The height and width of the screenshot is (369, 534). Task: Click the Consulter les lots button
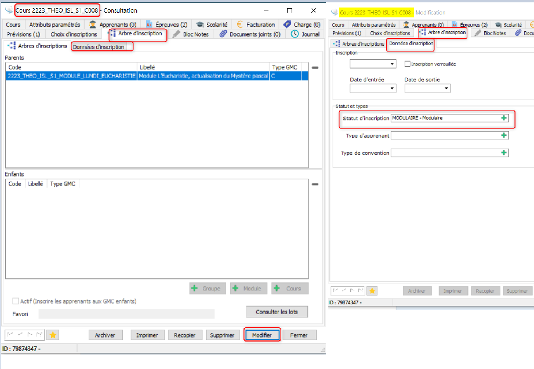(277, 312)
